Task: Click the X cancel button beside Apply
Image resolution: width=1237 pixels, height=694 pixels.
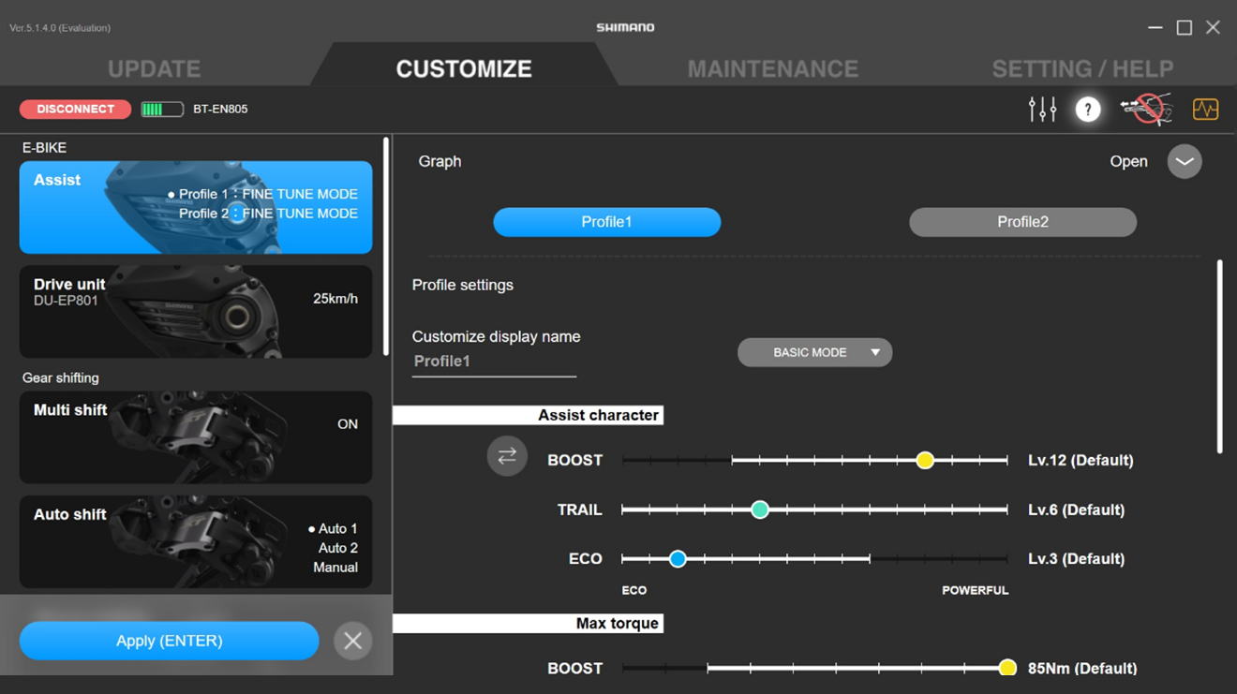Action: pyautogui.click(x=353, y=641)
